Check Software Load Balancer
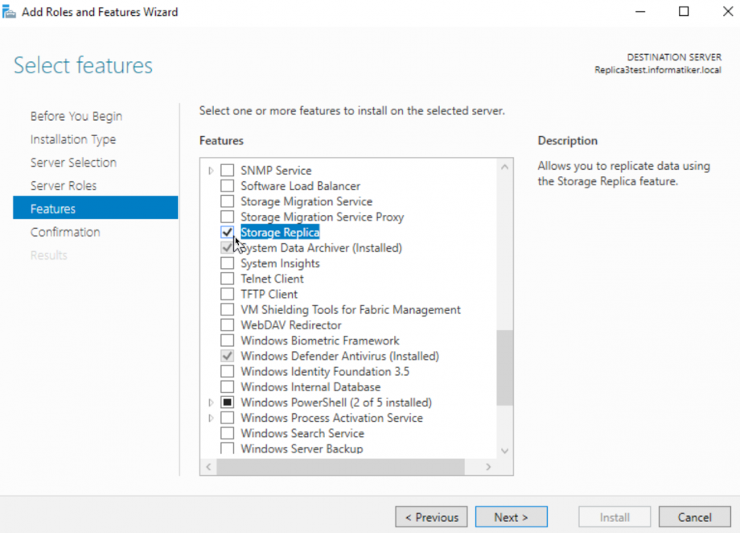This screenshot has width=740, height=533. pos(227,186)
